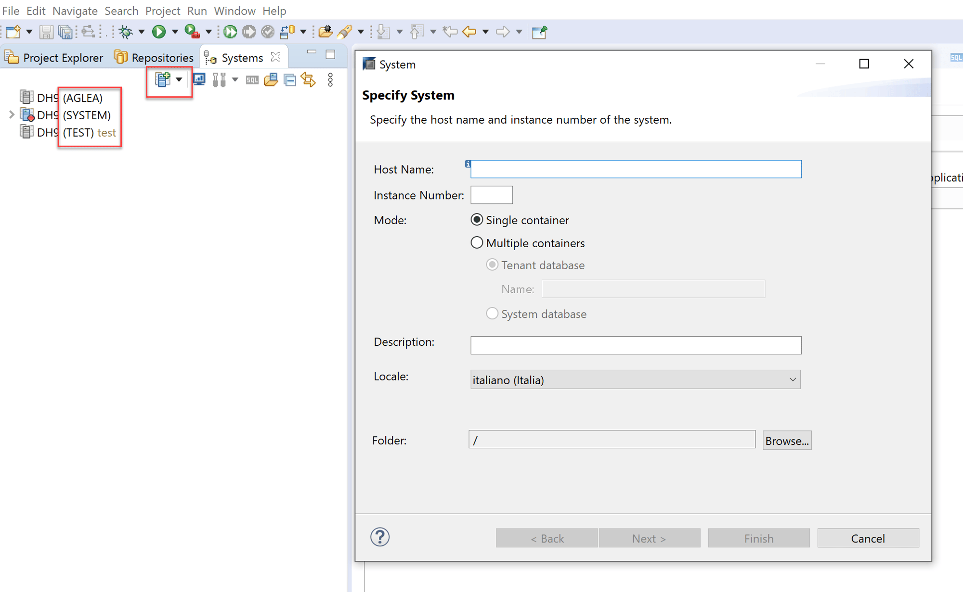The image size is (963, 592).
Task: Click the Save All icon
Action: [65, 32]
